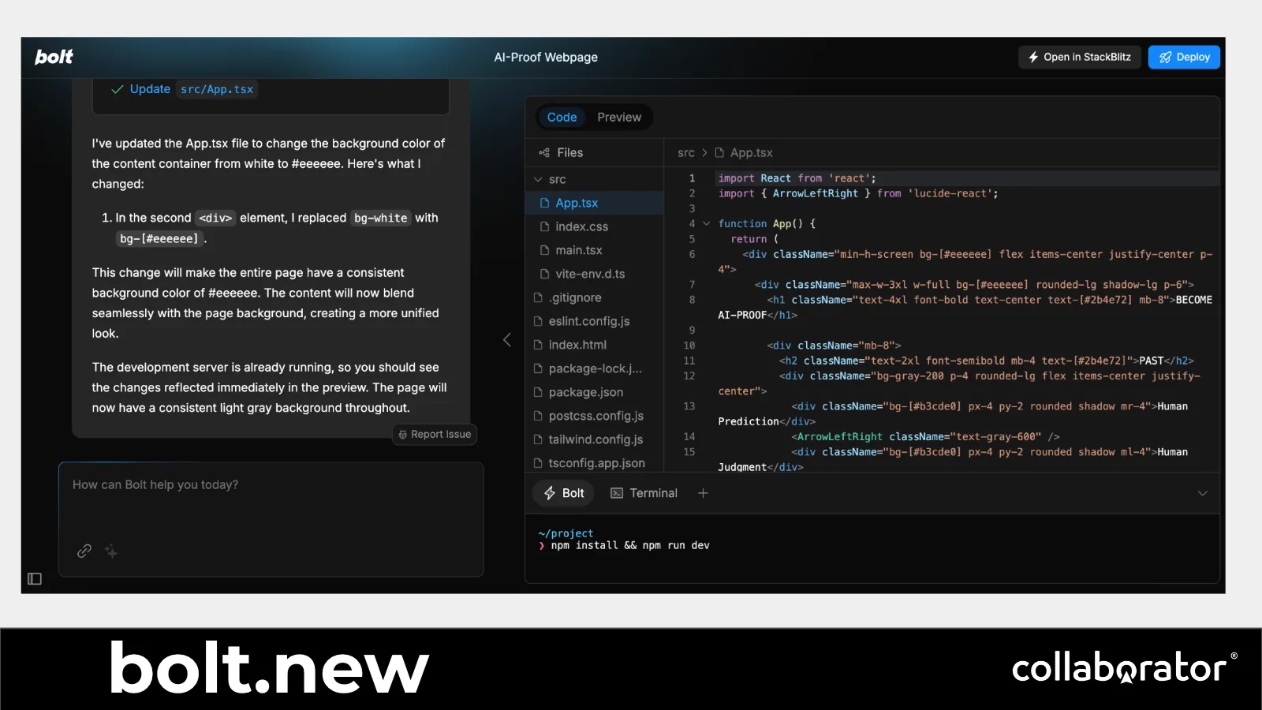Click the bg-white code chip in chat

coord(380,219)
